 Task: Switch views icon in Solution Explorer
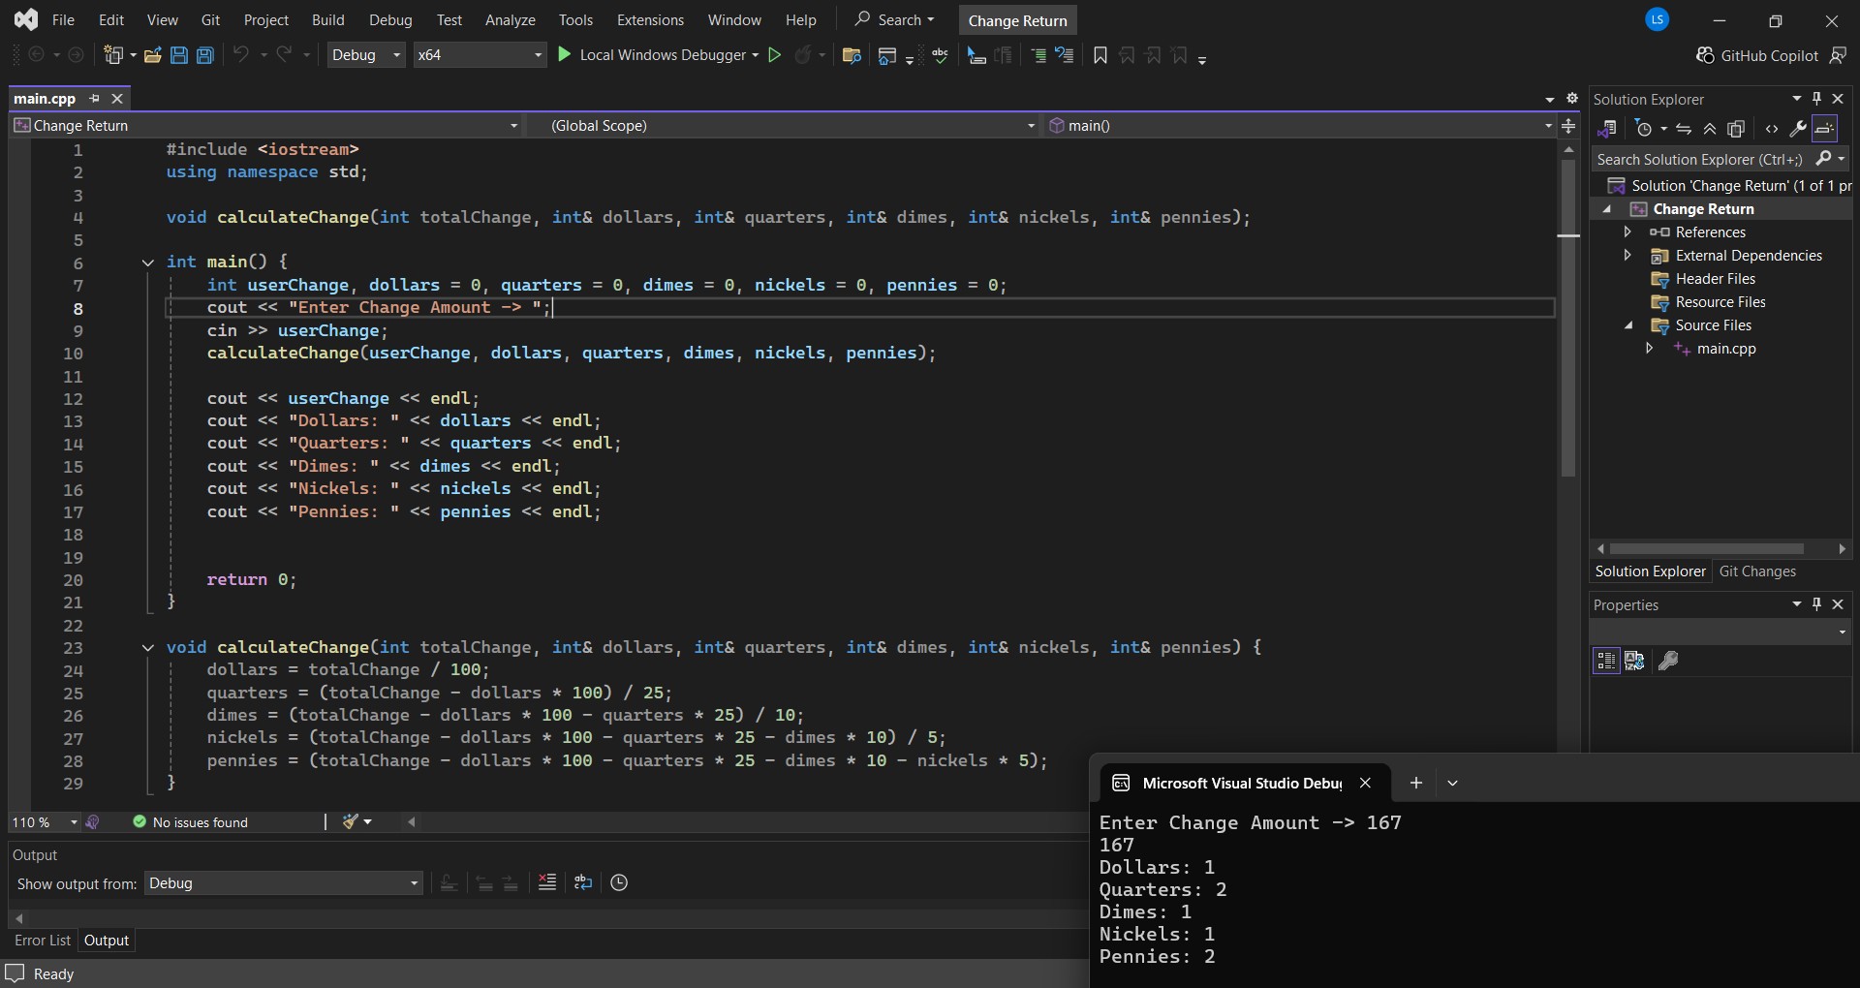click(1606, 129)
